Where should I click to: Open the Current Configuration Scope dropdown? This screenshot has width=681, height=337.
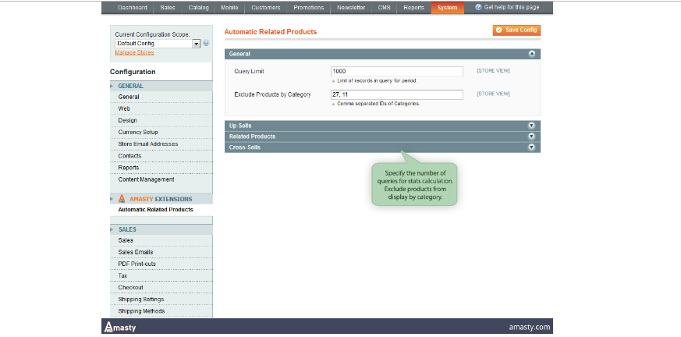click(158, 44)
